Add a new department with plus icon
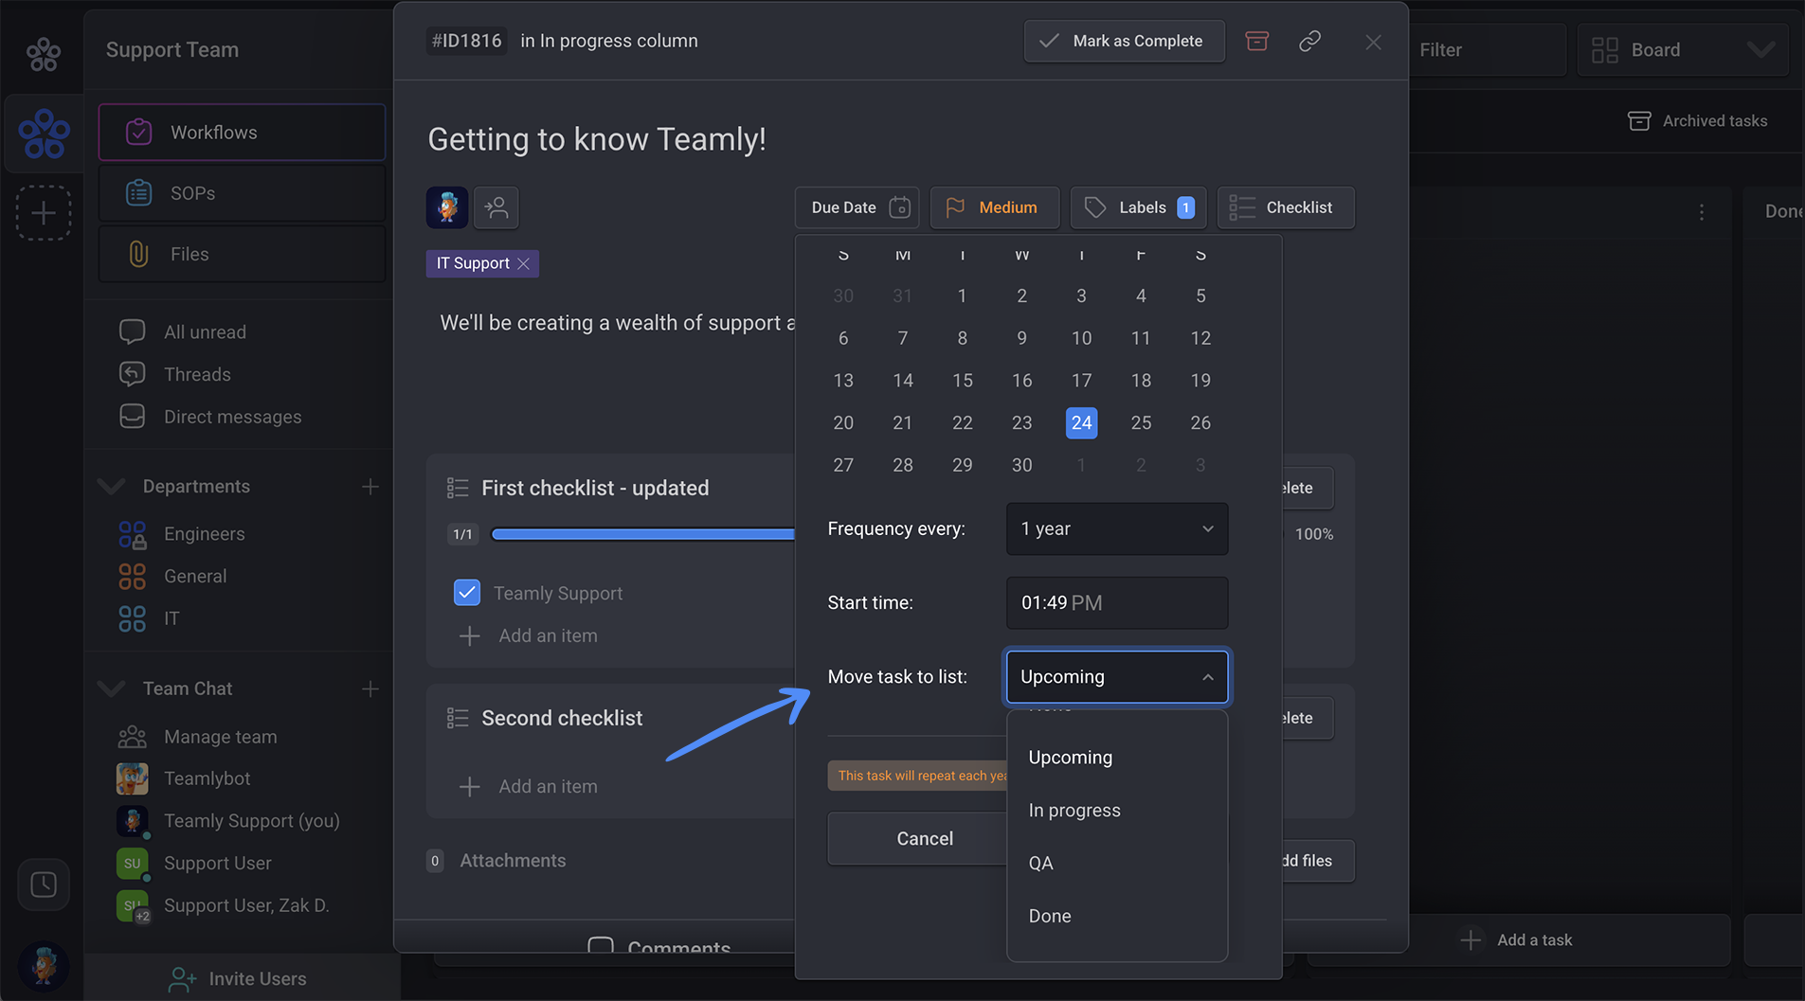Image resolution: width=1805 pixels, height=1001 pixels. 370,487
